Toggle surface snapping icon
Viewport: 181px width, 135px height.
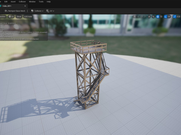click(x=153, y=16)
